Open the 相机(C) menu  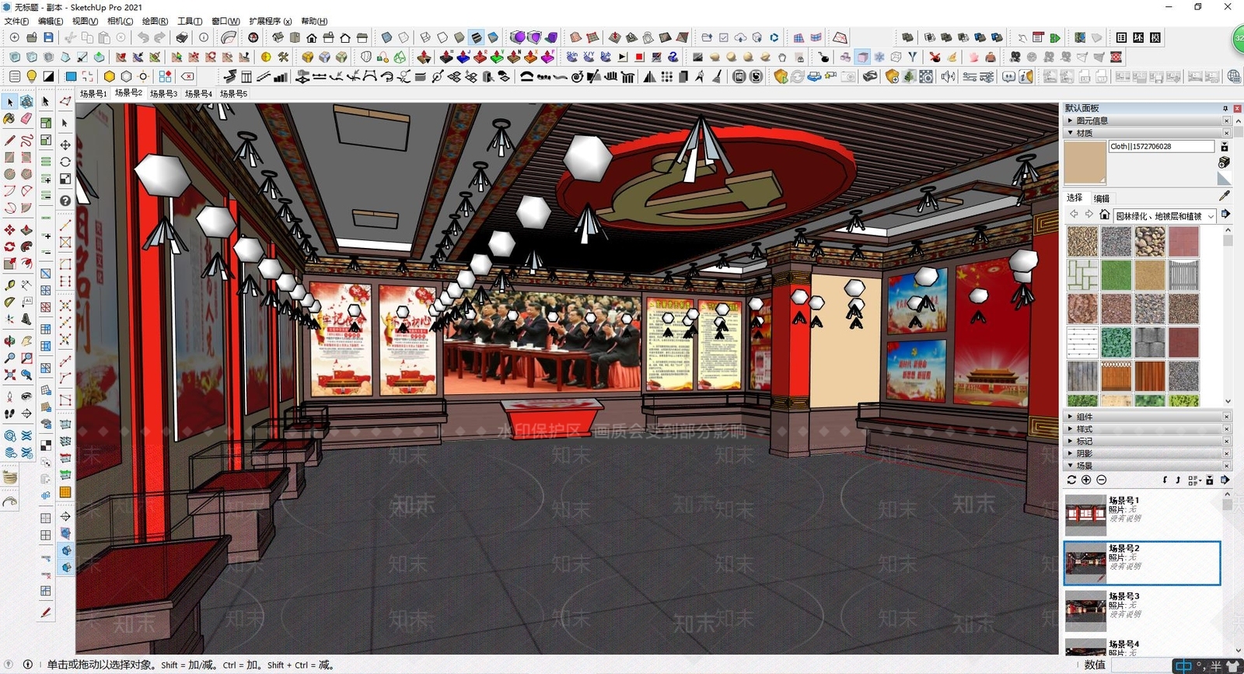[x=120, y=21]
